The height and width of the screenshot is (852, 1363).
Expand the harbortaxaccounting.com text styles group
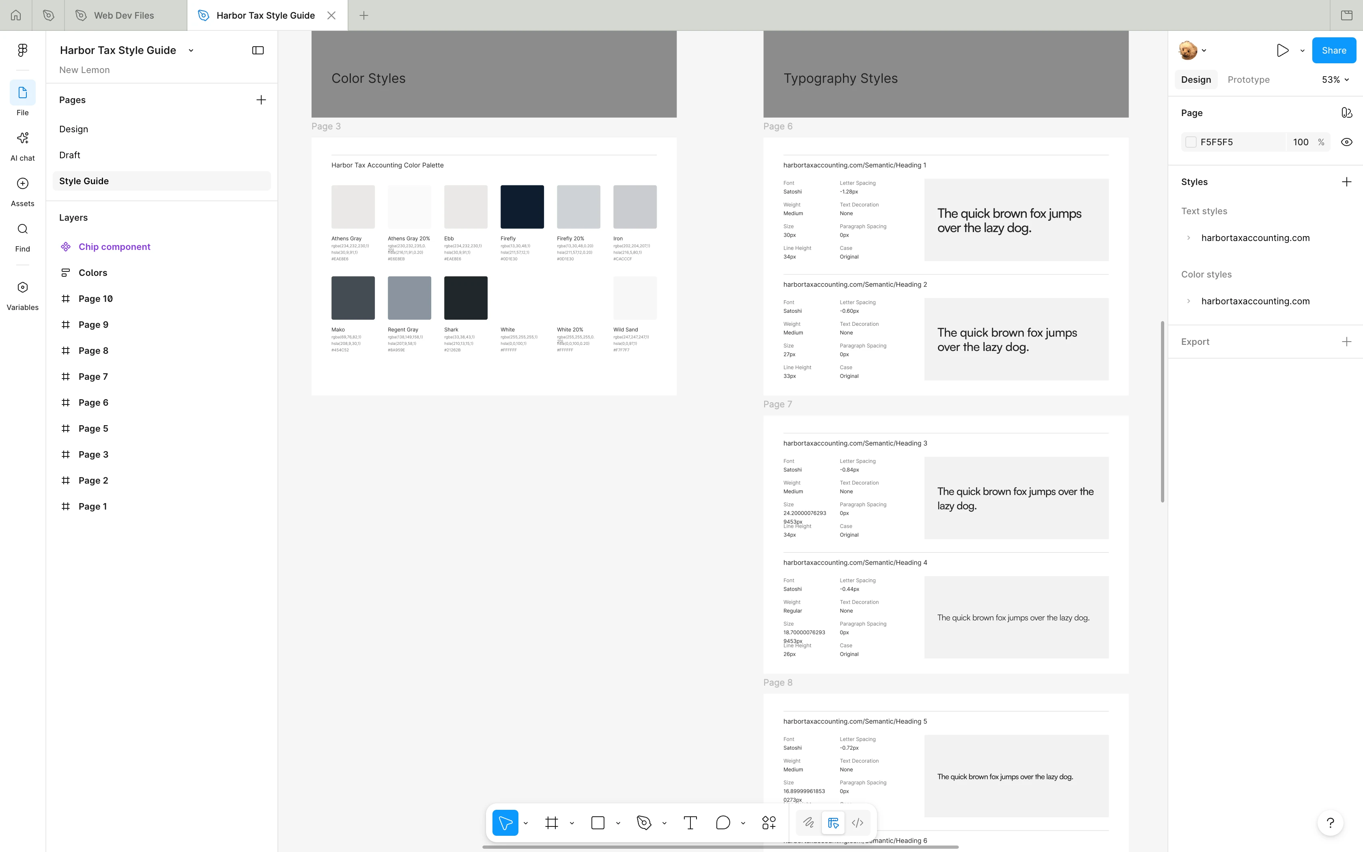coord(1189,238)
